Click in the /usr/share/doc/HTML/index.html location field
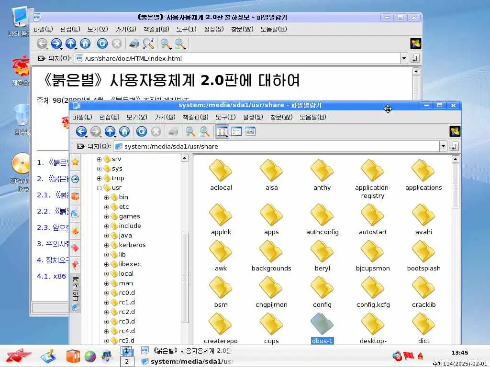This screenshot has height=367, width=490. [237, 58]
